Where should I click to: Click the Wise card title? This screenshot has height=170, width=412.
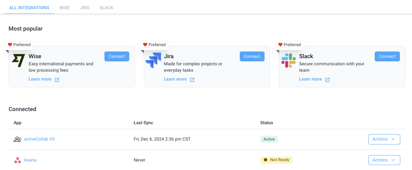35,56
